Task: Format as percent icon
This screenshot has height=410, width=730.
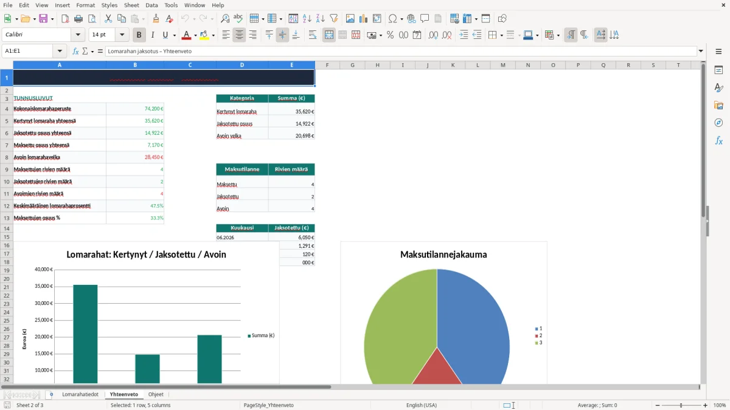Action: [390, 35]
